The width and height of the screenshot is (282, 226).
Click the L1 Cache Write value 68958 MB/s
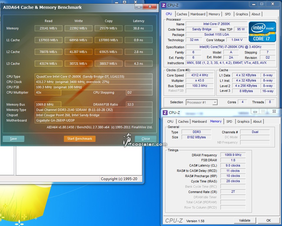[79, 40]
